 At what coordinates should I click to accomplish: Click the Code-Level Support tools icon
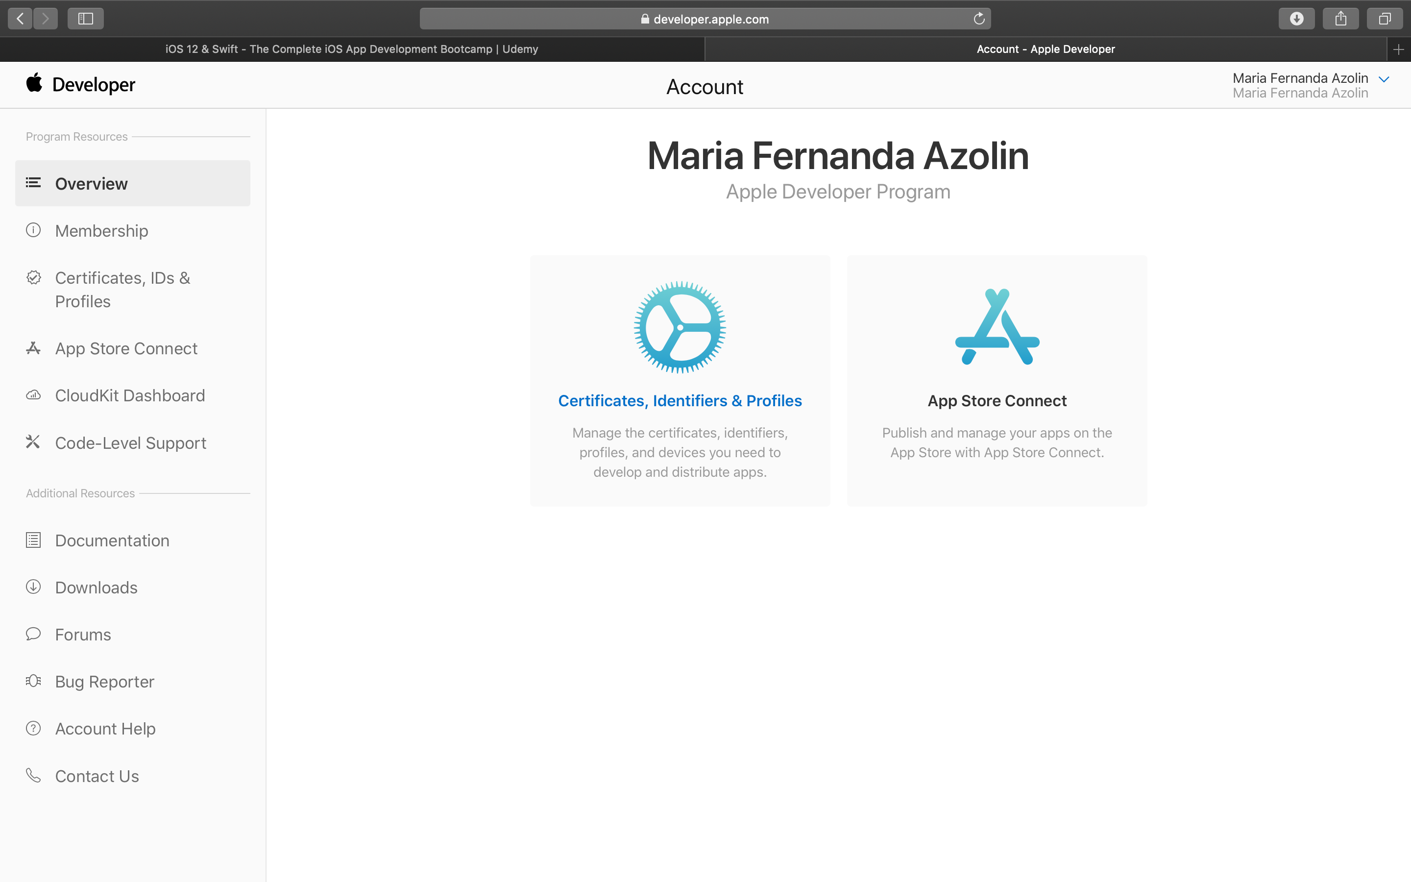33,442
